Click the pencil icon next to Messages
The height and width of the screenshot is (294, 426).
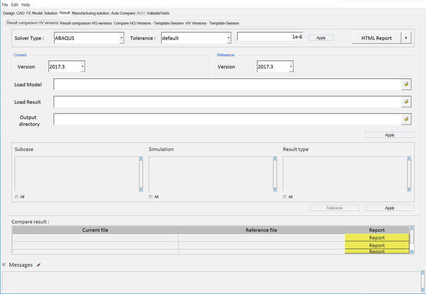point(39,265)
